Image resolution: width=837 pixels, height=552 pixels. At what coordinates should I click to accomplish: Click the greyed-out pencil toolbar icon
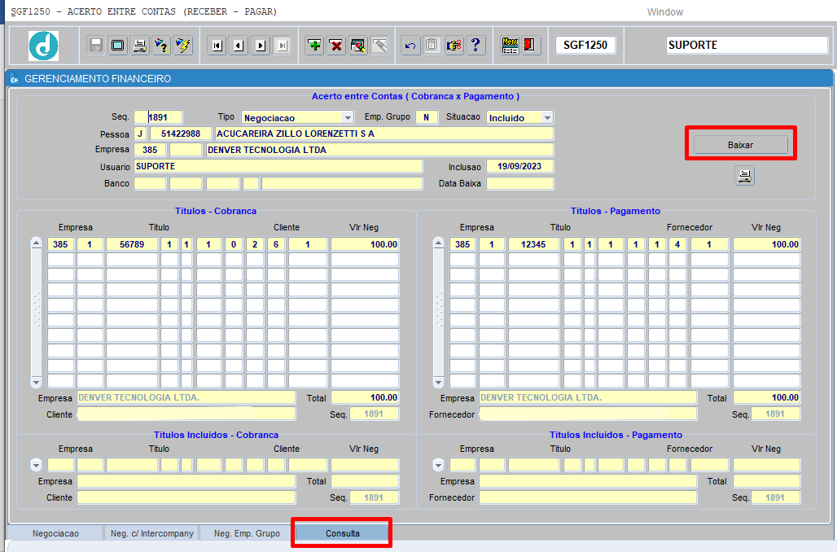380,46
